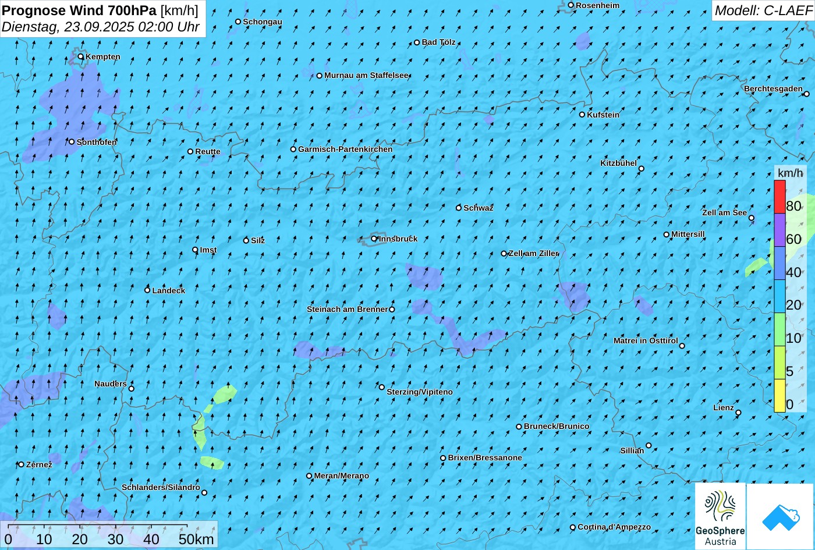Click the 'Bruneck/Brunico' label
Viewport: 815px width, 550px height.
(557, 426)
